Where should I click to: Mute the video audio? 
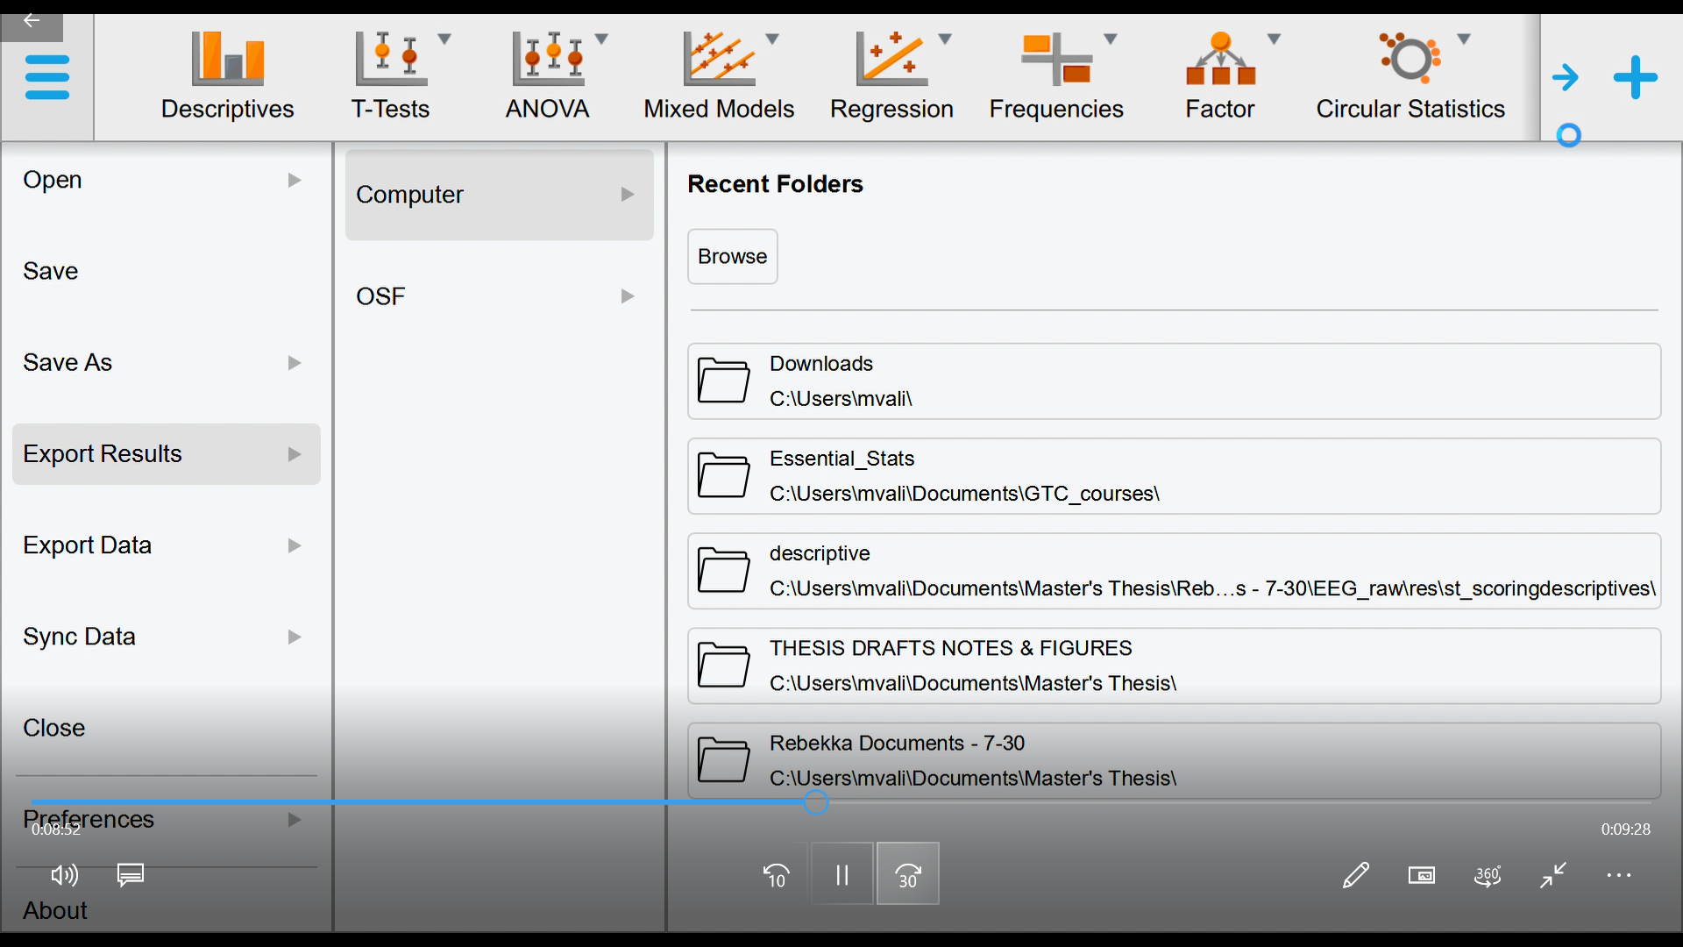(x=64, y=874)
